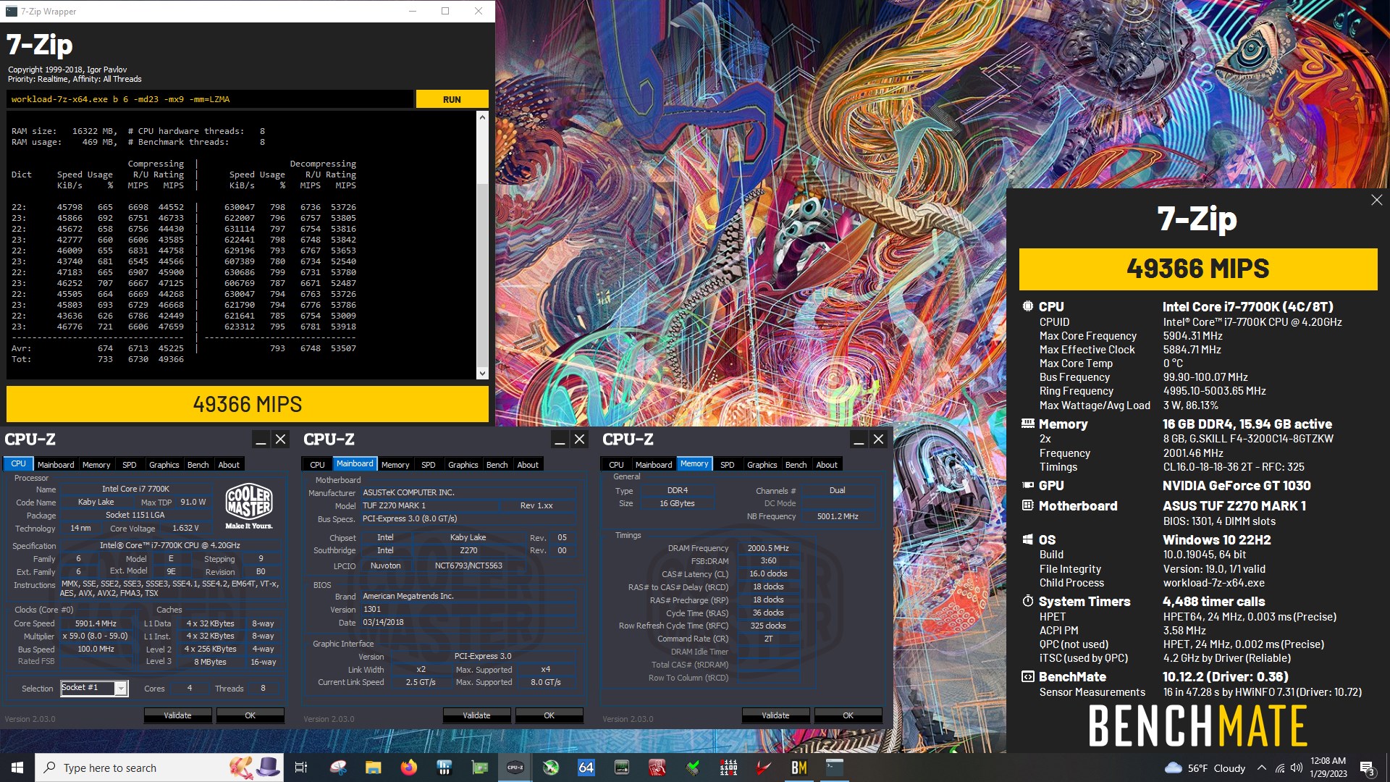Click the Core Voltage value 1.632 V
The height and width of the screenshot is (782, 1390).
[x=185, y=529]
